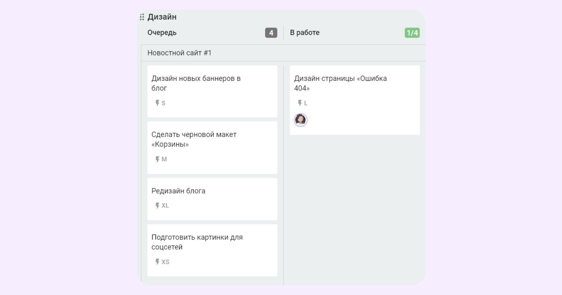Click lightning icon on соцсетей pictures card
Image resolution: width=562 pixels, height=295 pixels.
(158, 262)
